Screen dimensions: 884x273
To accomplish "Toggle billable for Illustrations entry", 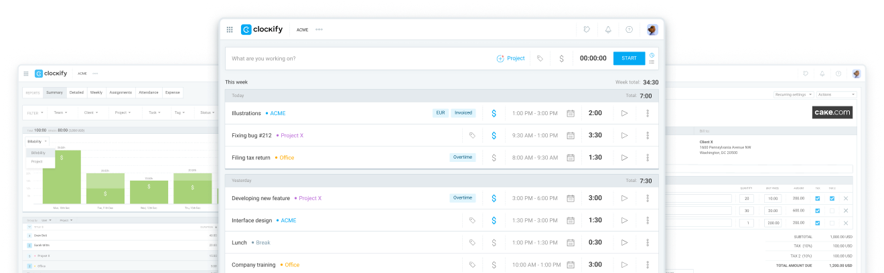I will pos(494,113).
